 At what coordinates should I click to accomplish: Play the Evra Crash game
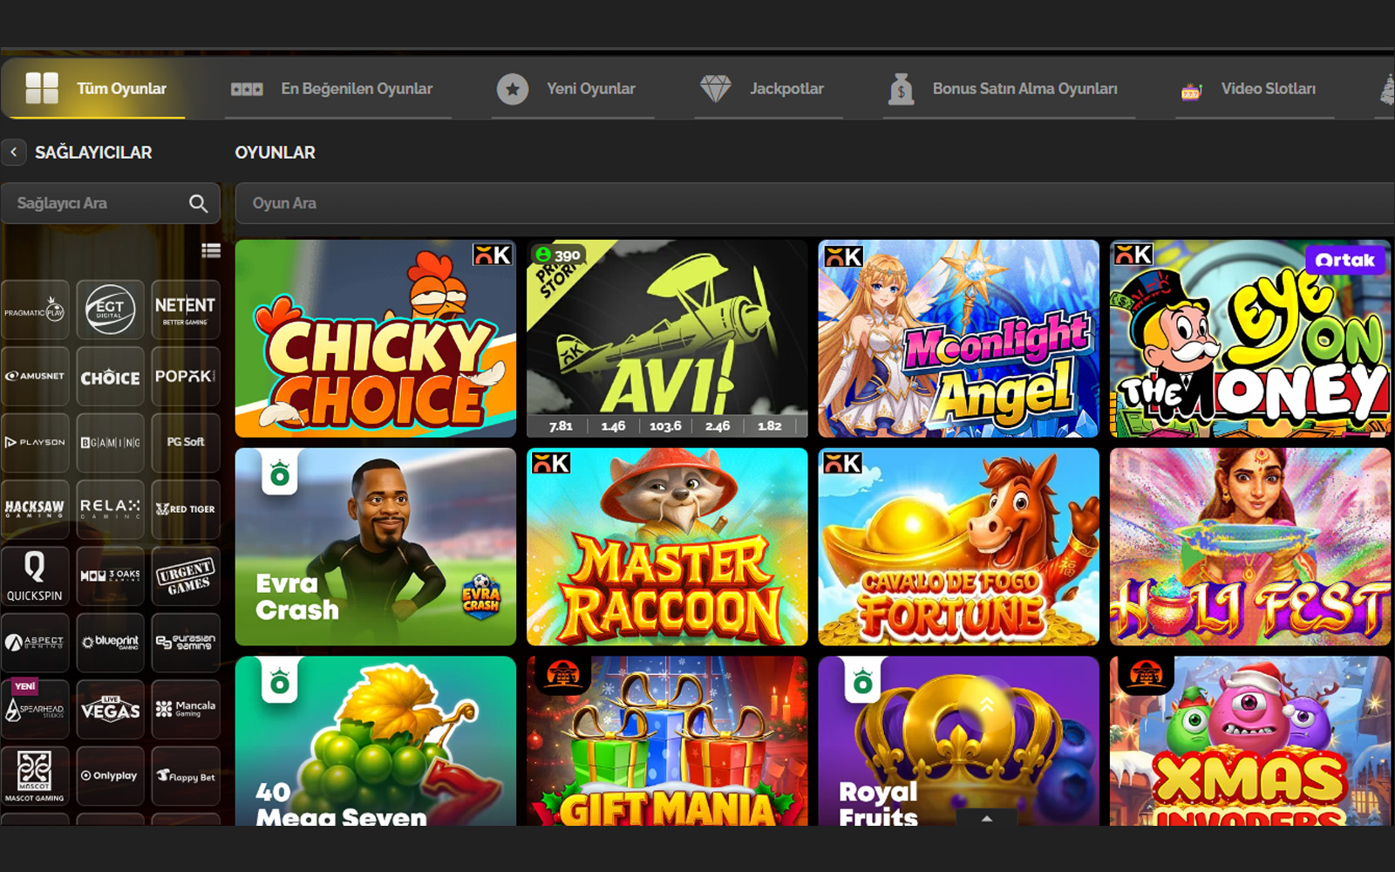point(376,547)
